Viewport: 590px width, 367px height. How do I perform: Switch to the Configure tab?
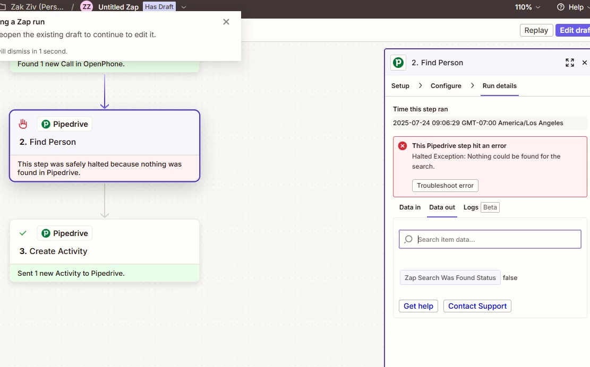(446, 85)
